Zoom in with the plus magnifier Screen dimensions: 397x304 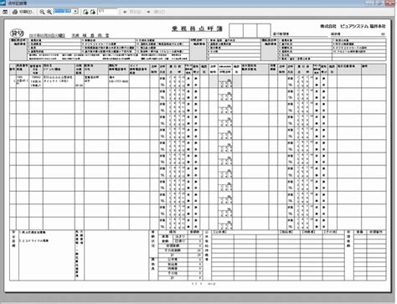(x=49, y=12)
